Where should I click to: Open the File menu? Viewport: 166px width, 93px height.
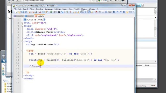(x=15, y=9)
